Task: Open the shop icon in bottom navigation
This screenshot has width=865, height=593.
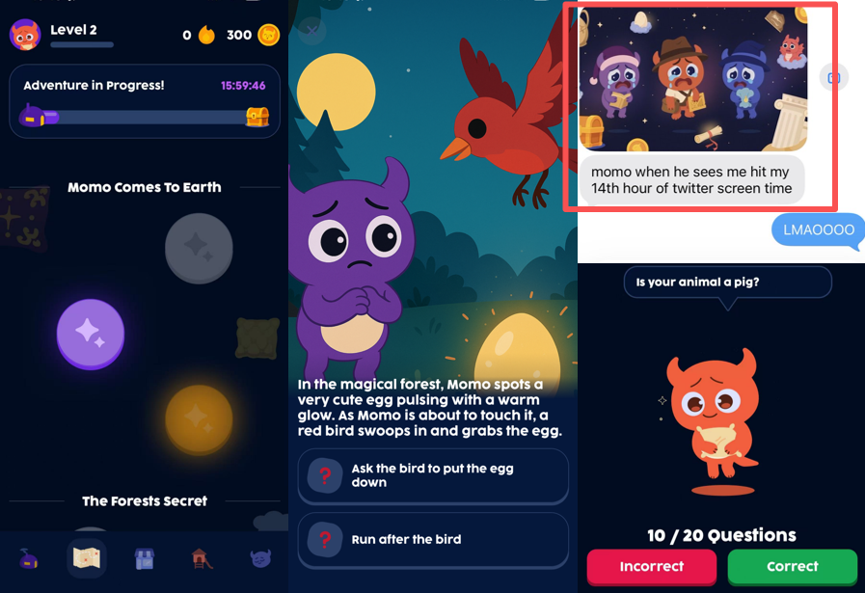Action: (145, 559)
